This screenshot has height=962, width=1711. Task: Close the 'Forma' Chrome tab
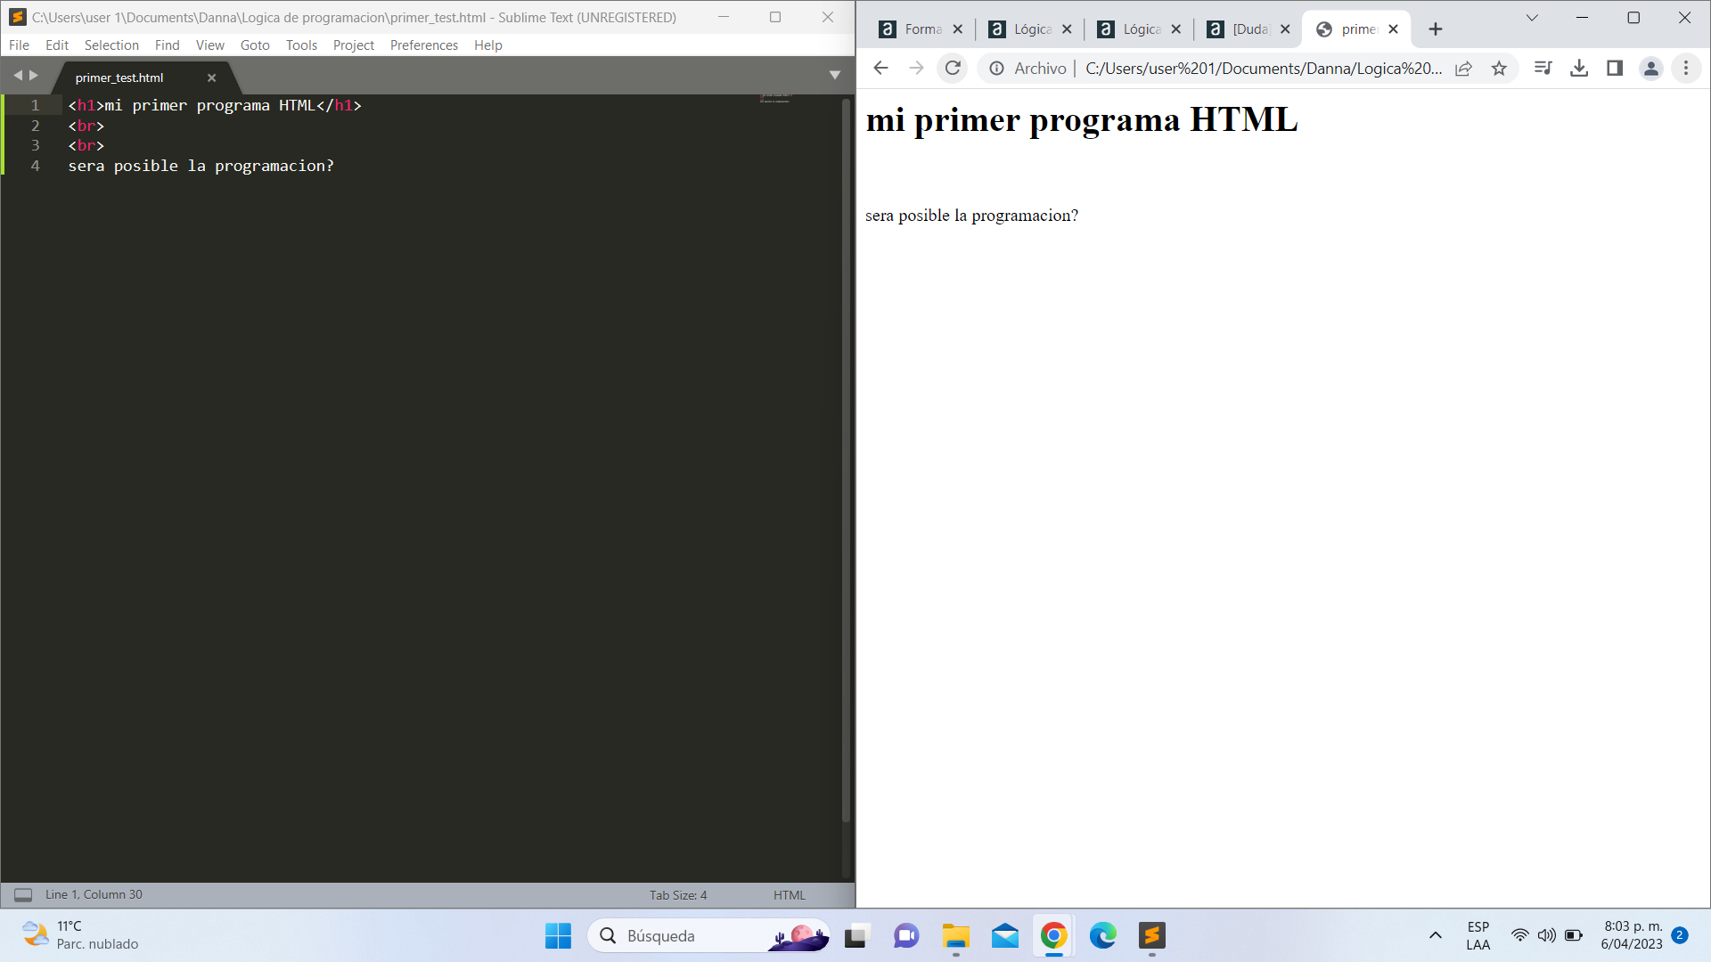(x=958, y=29)
